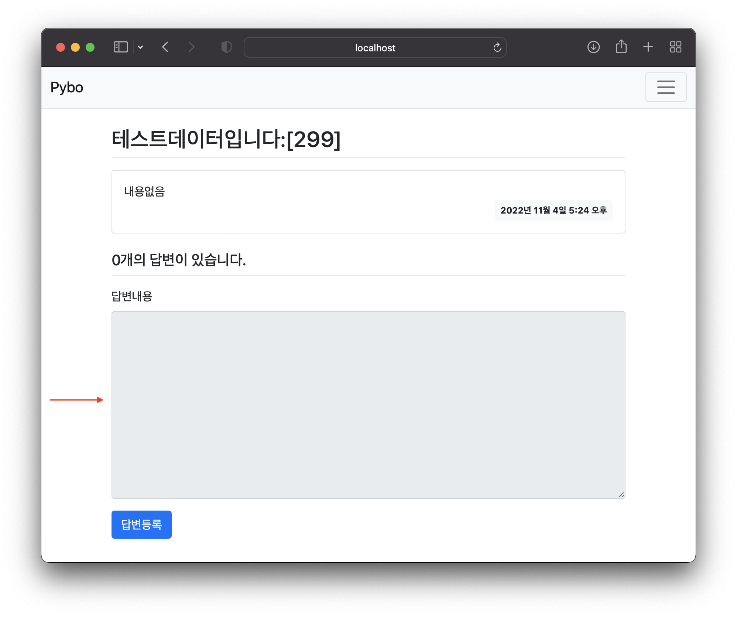
Task: Click the 답변내용 field label
Action: click(132, 296)
